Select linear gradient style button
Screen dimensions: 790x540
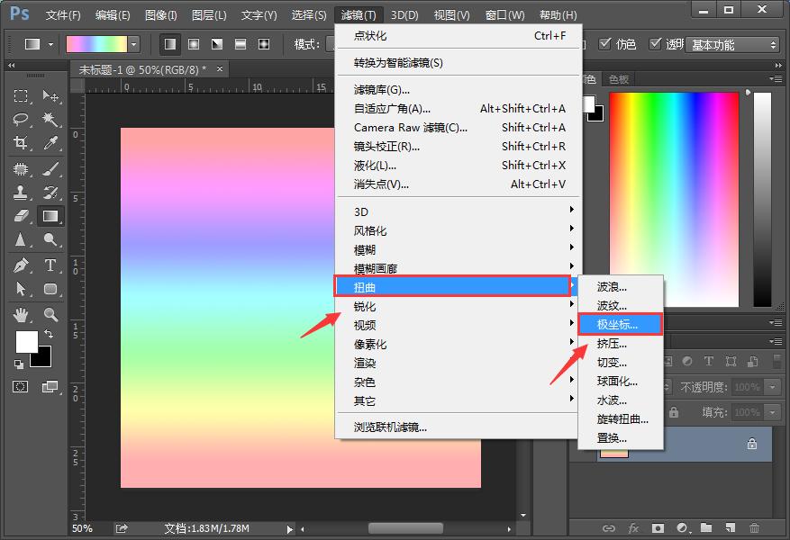point(169,44)
